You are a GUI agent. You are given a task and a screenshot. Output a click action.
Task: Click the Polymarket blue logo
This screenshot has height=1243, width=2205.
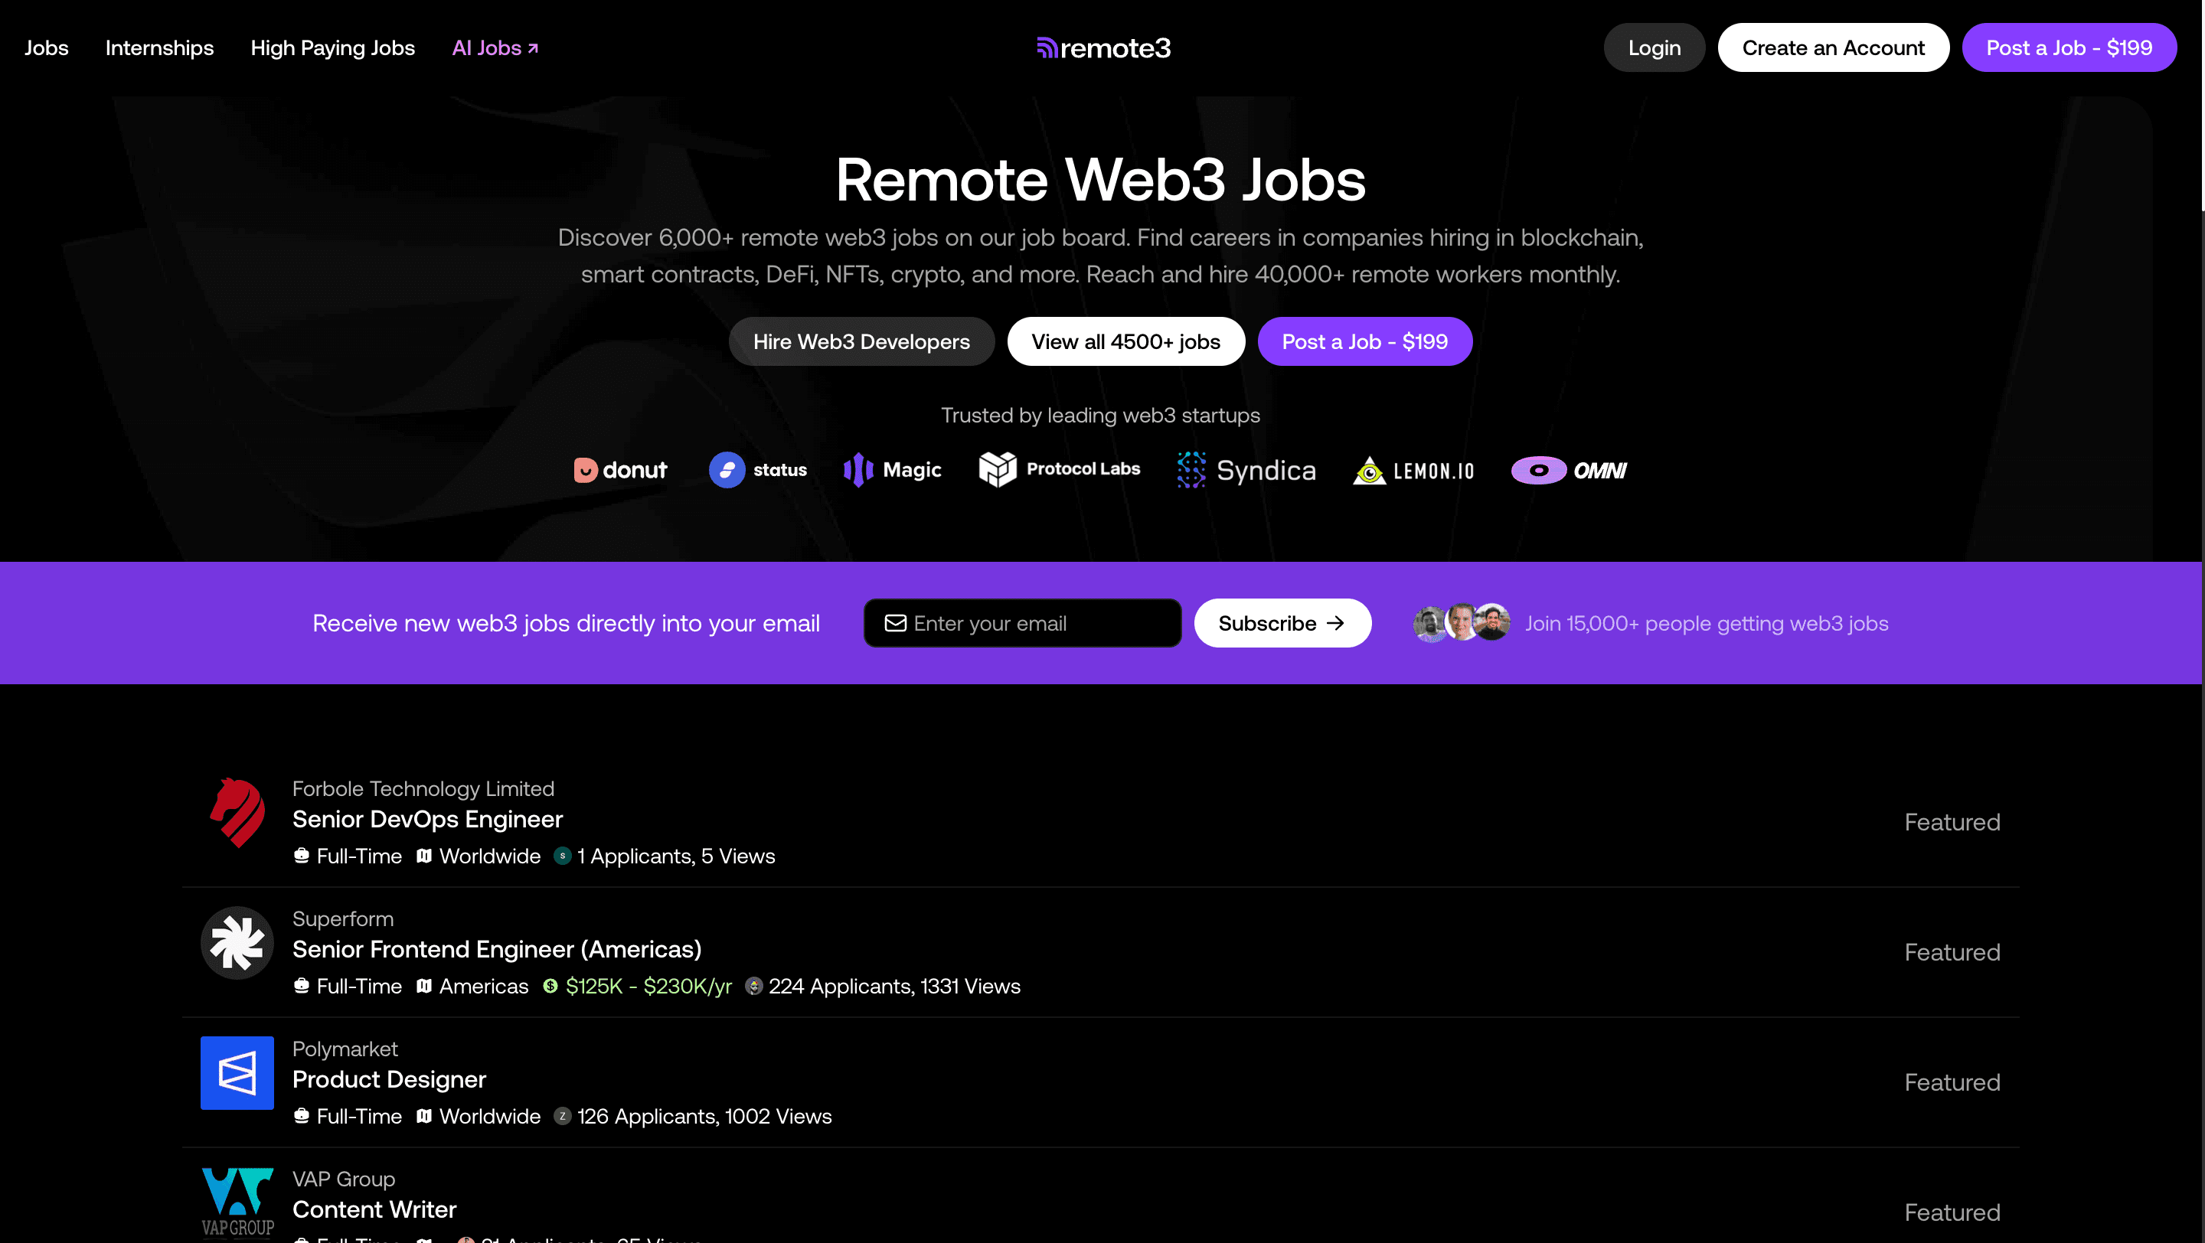coord(237,1073)
